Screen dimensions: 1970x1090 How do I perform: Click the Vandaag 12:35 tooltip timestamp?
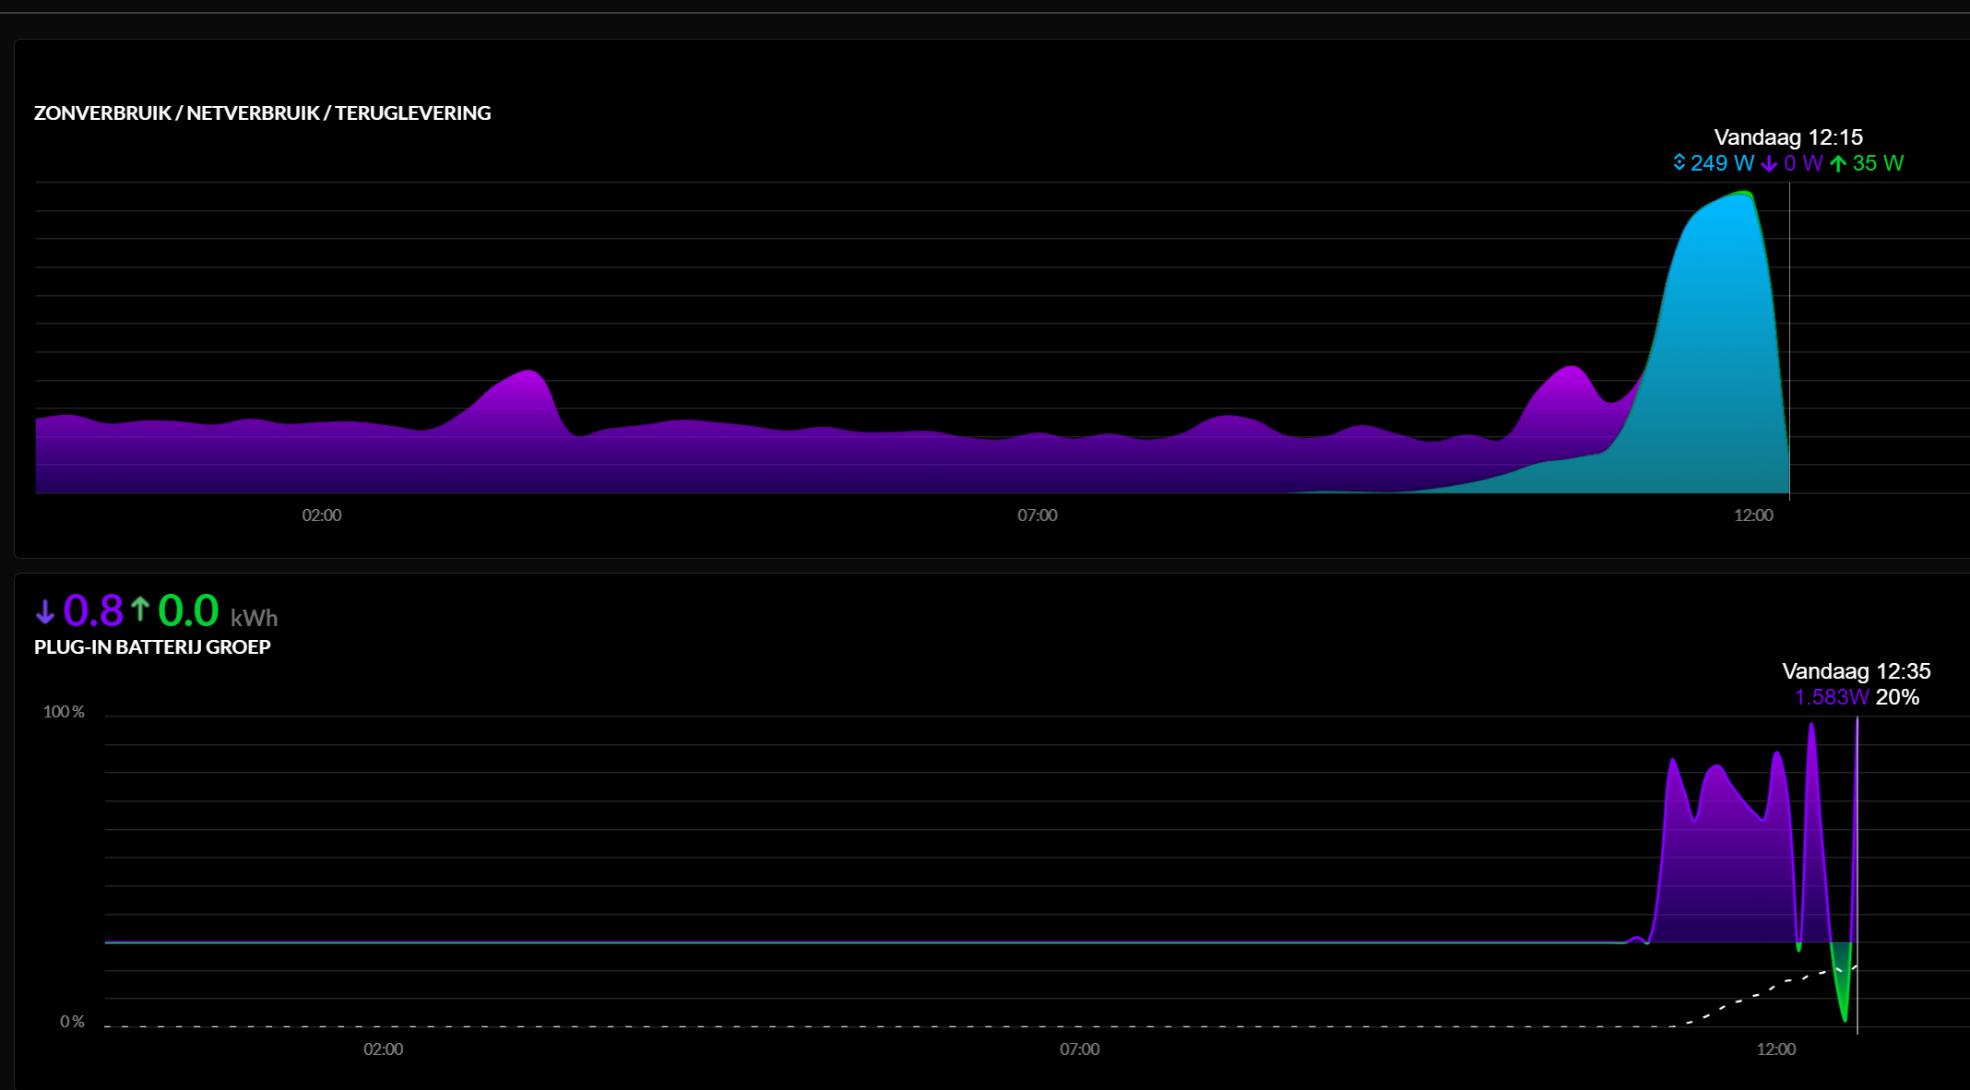[x=1857, y=671]
